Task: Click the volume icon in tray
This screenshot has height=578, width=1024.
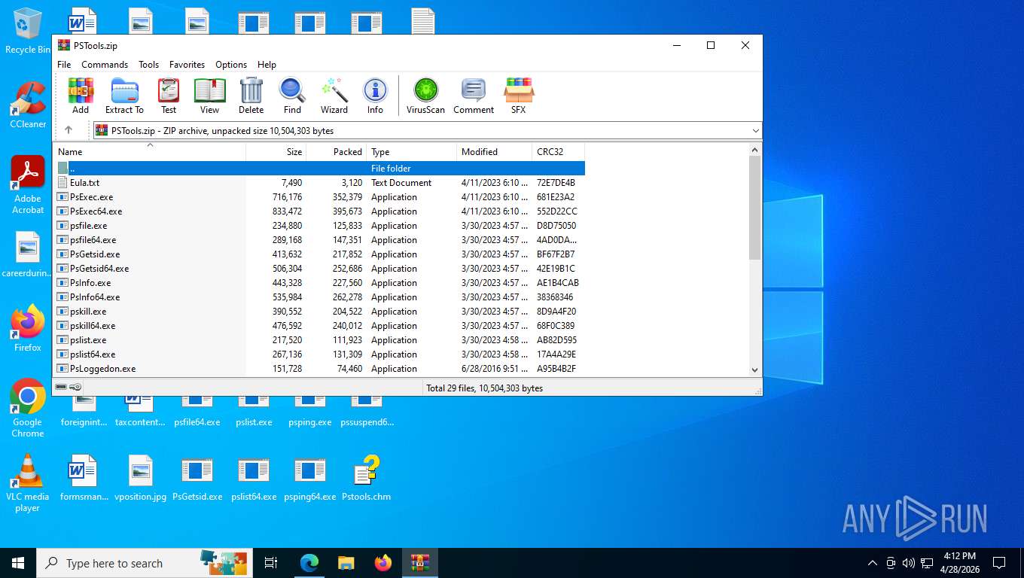Action: coord(909,563)
